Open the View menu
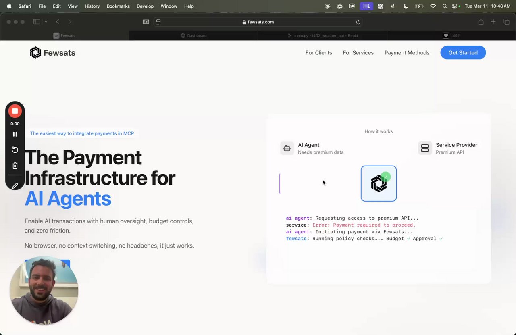Viewport: 516px width, 335px height. (x=73, y=6)
